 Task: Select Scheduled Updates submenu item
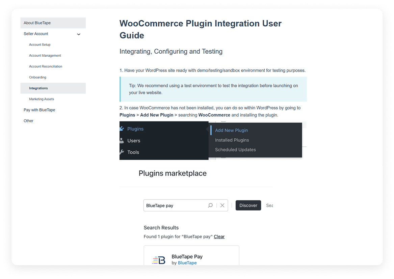pyautogui.click(x=235, y=150)
